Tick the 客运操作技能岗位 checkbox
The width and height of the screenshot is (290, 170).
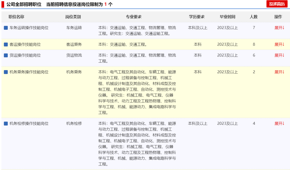6,44
